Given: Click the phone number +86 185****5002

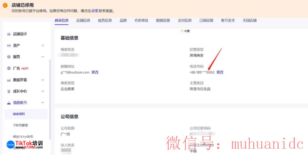Looking at the screenshot, I should (x=202, y=72).
